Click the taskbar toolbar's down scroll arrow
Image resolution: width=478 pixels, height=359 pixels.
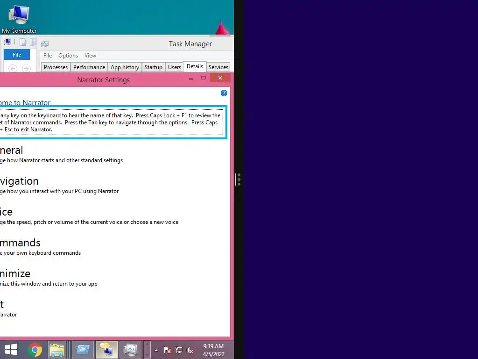[x=147, y=354]
